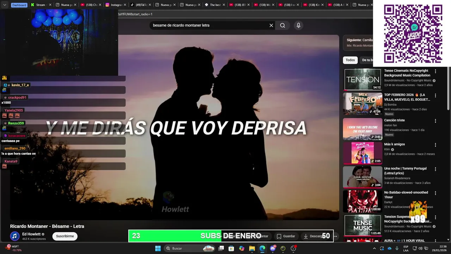Open OneDrive cloud tray icon
This screenshot has width=451, height=254.
click(389, 248)
